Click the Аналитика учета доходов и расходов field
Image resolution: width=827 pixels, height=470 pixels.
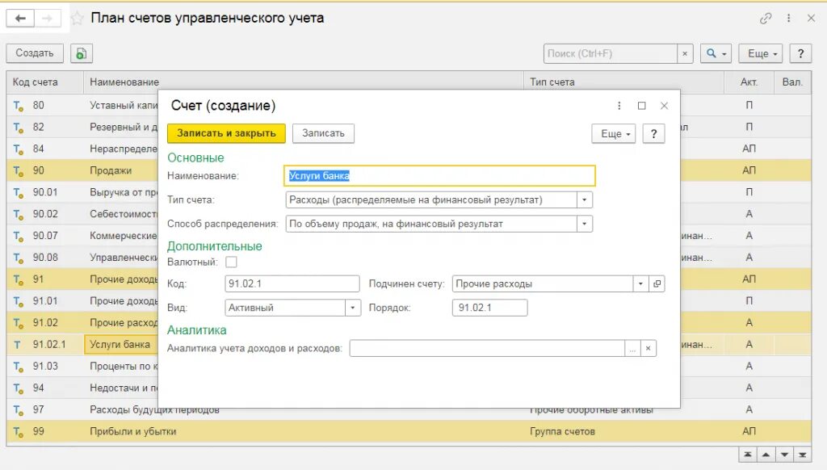click(x=487, y=348)
